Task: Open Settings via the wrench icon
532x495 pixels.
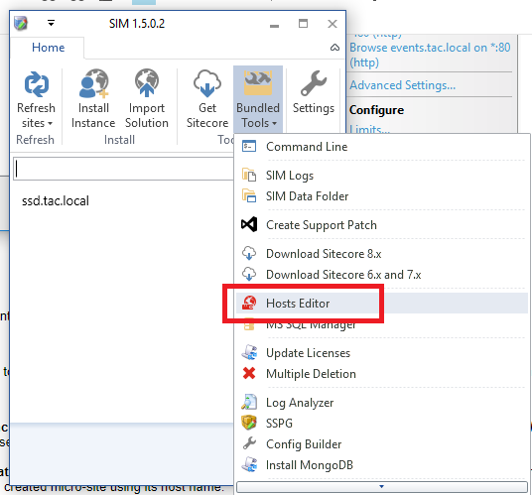Action: (314, 83)
